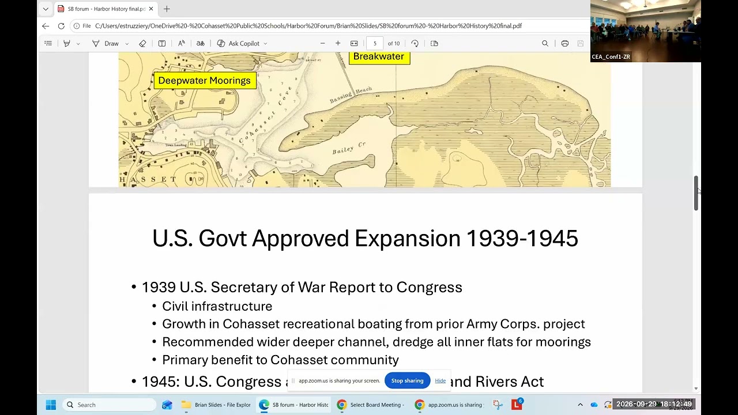Select SB forum Harbor History tab
The image size is (738, 415).
pyautogui.click(x=106, y=9)
